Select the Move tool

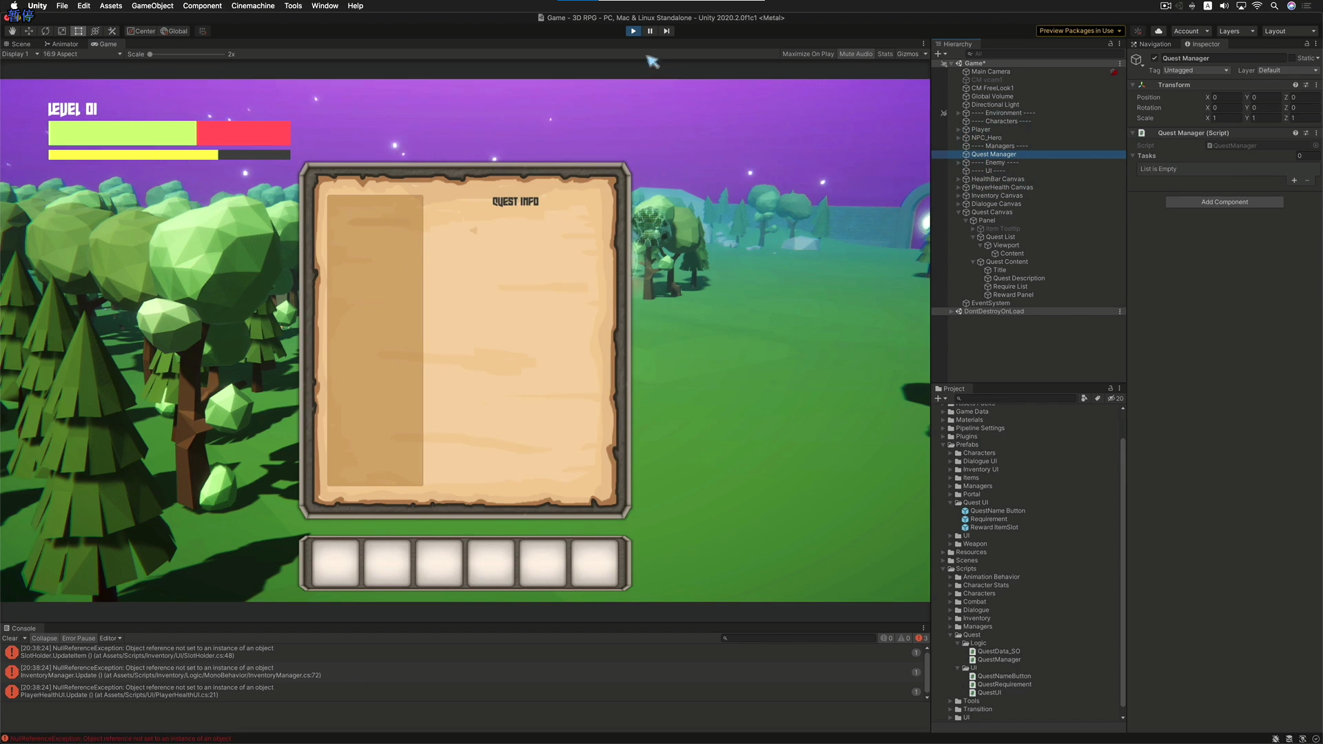(29, 31)
